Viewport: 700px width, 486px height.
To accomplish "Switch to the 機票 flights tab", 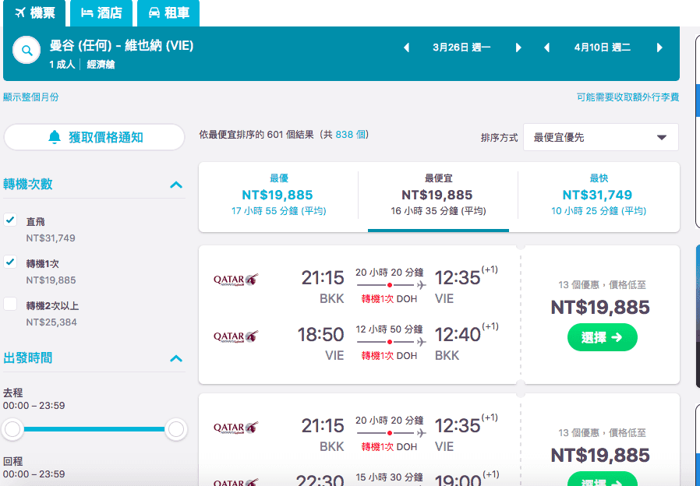I will (x=34, y=13).
